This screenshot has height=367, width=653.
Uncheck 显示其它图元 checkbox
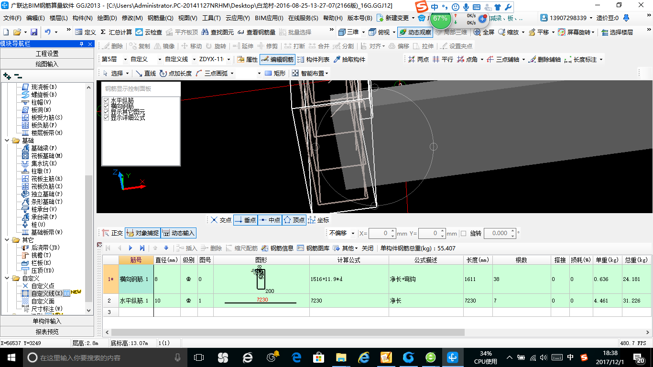pos(106,112)
